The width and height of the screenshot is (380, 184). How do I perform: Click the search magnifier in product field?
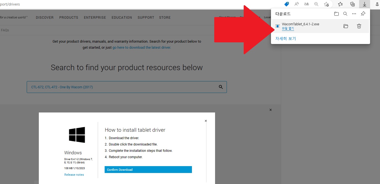(x=221, y=87)
